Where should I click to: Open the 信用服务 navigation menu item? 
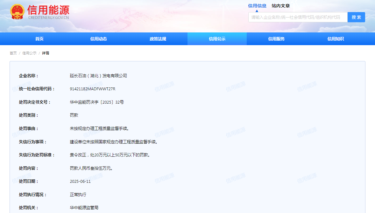(276, 39)
